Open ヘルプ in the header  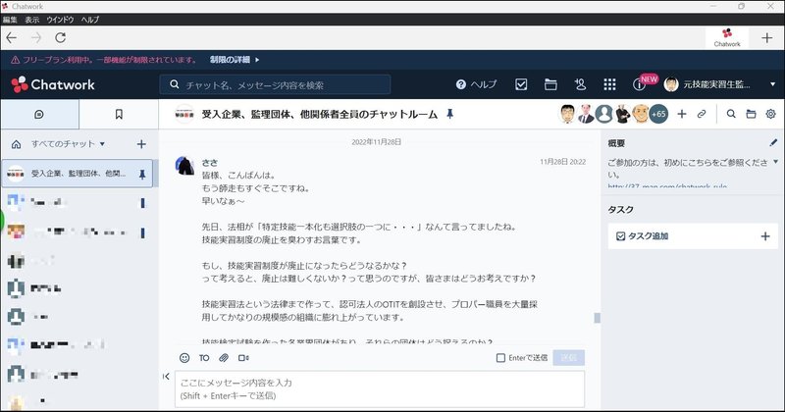click(476, 84)
